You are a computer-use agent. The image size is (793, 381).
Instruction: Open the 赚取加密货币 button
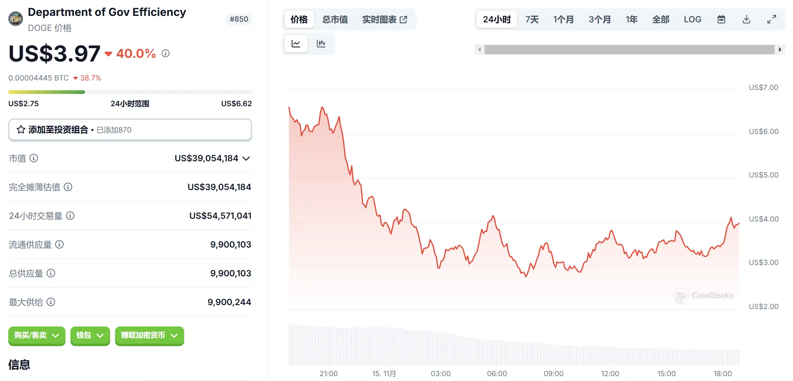pyautogui.click(x=149, y=335)
